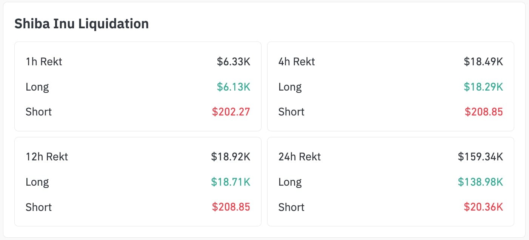This screenshot has width=529, height=240.
Task: Select the 1h long value $6.13K
Action: click(x=233, y=87)
